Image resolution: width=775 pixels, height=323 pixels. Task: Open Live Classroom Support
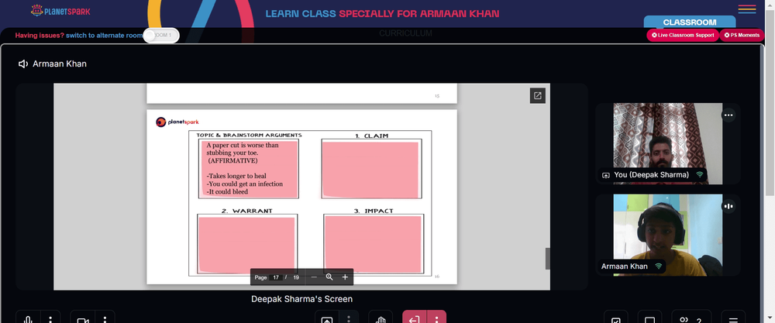(x=683, y=35)
